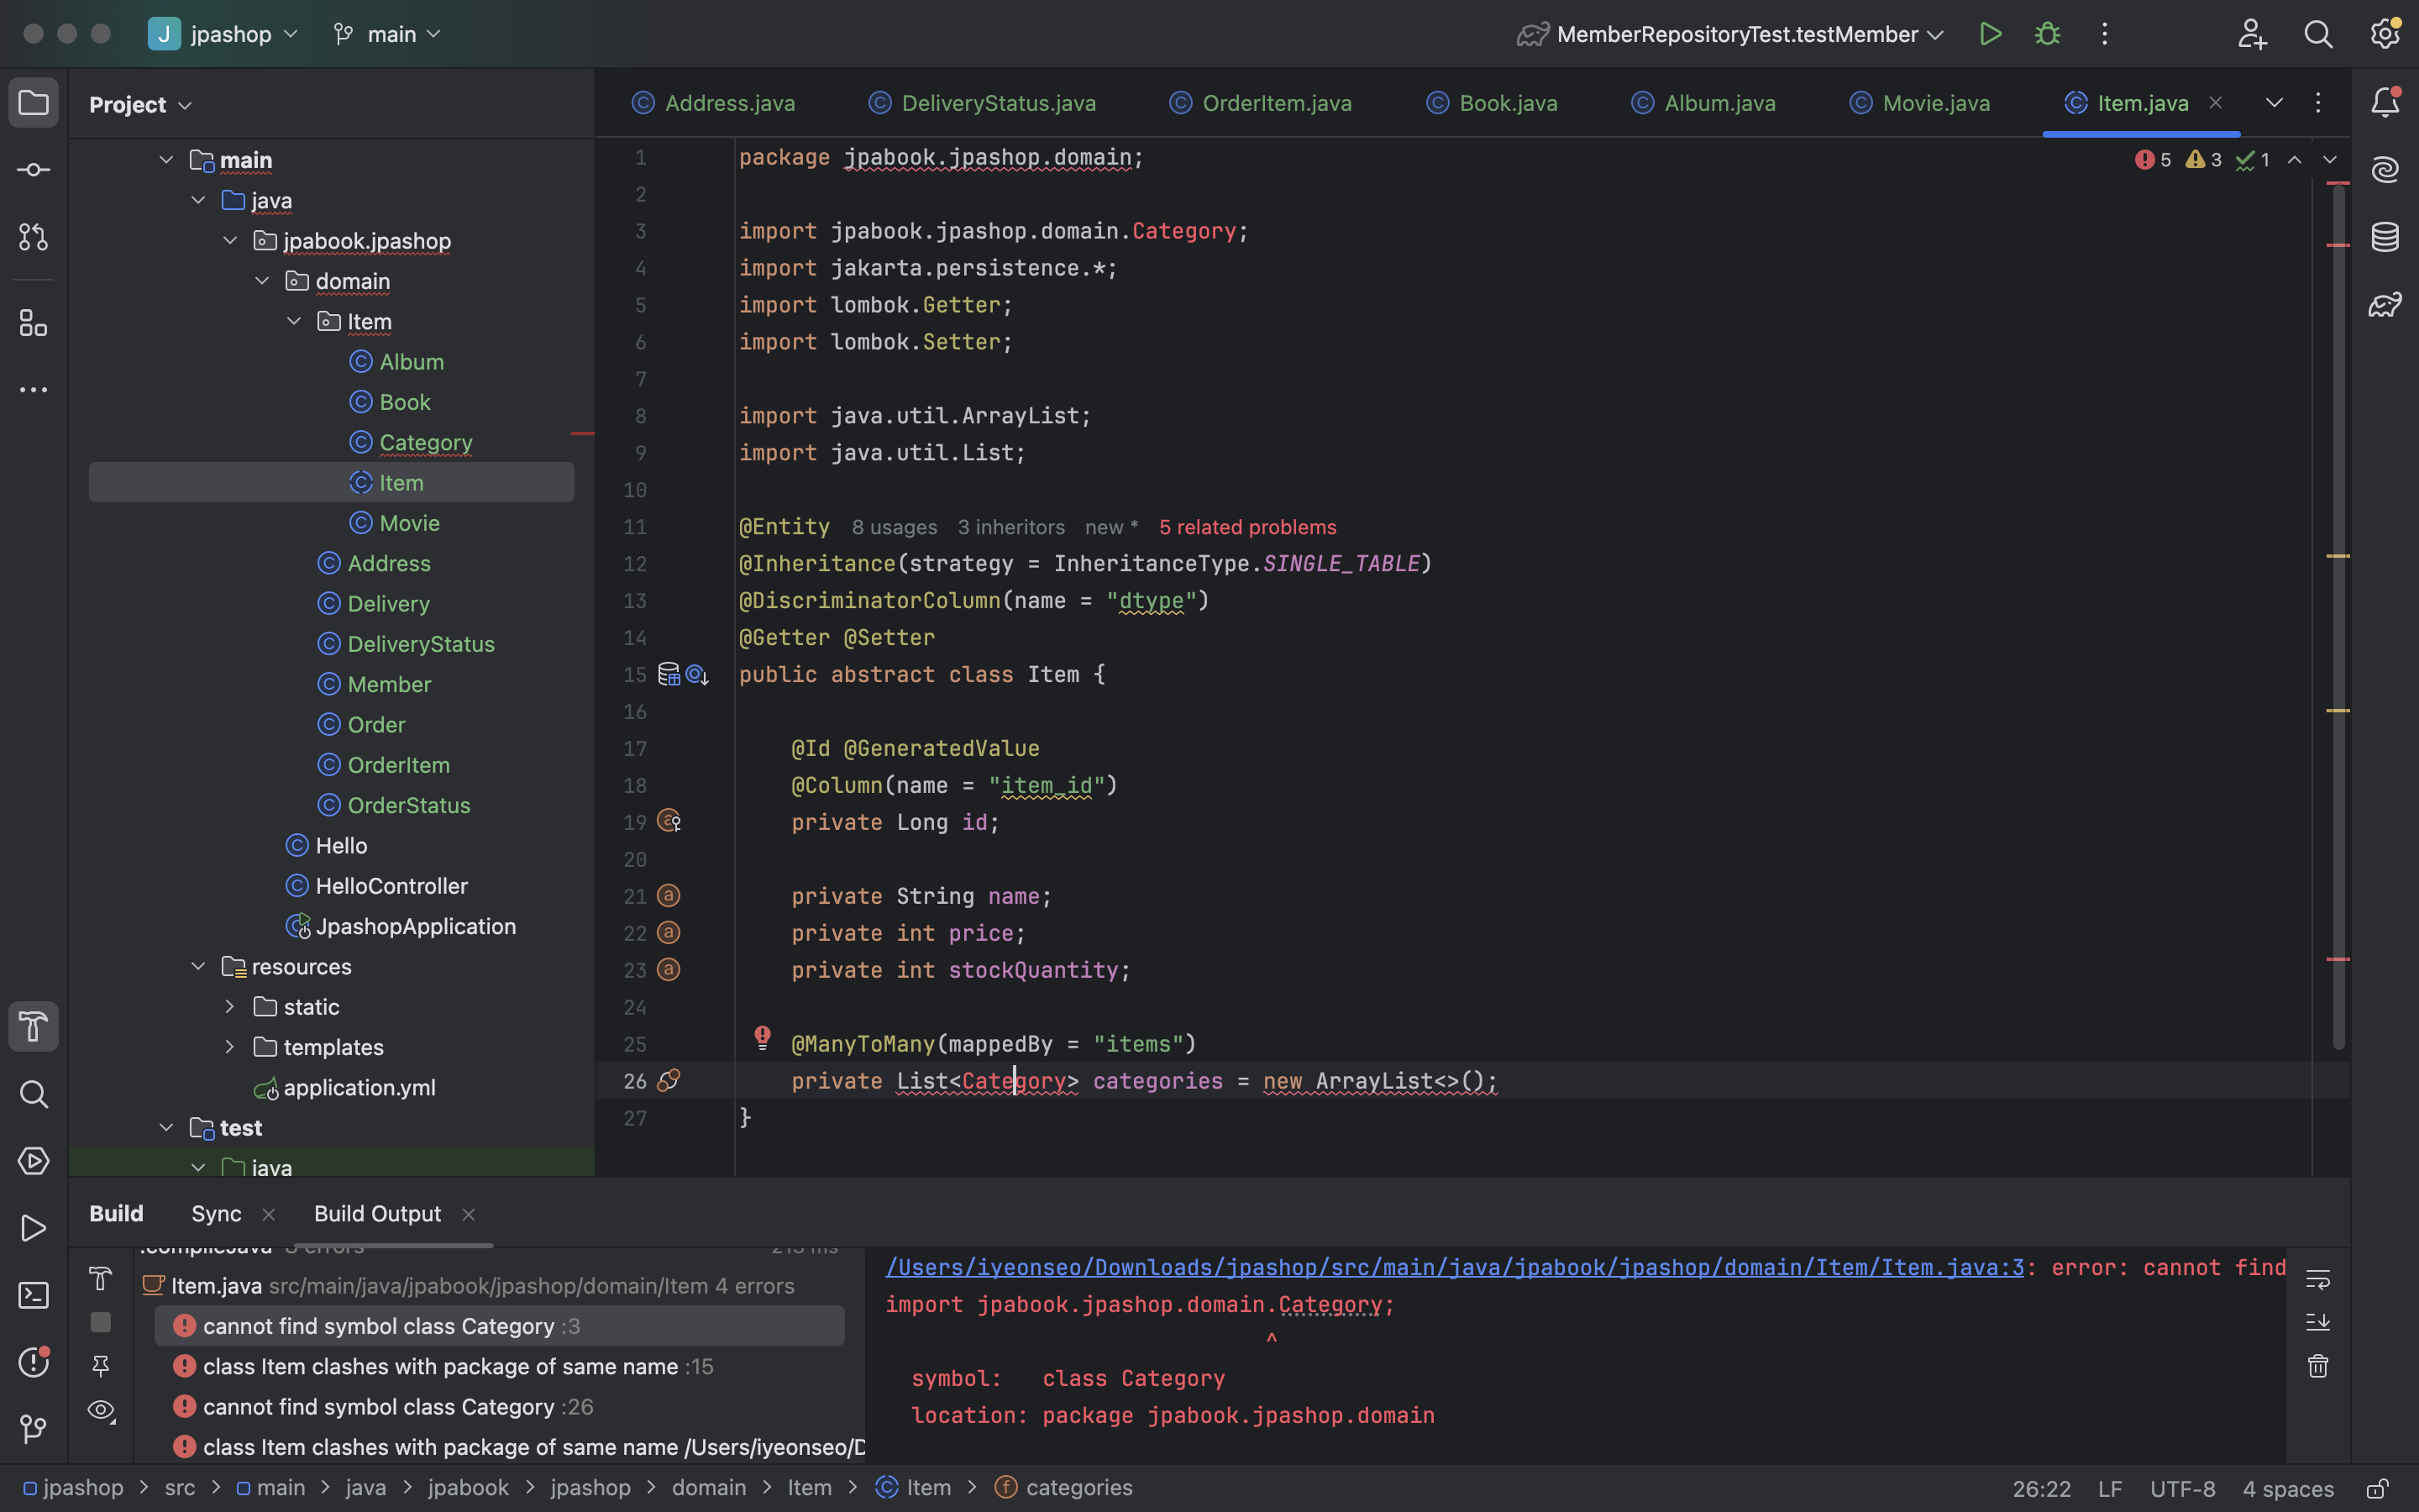Image resolution: width=2419 pixels, height=1512 pixels.
Task: Collapse the main folder
Action: [x=166, y=160]
